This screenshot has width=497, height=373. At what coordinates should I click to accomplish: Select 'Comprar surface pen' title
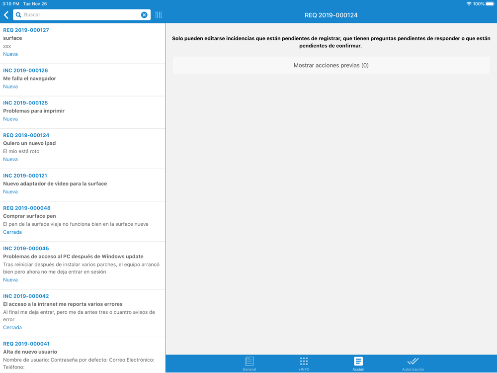coord(29,216)
